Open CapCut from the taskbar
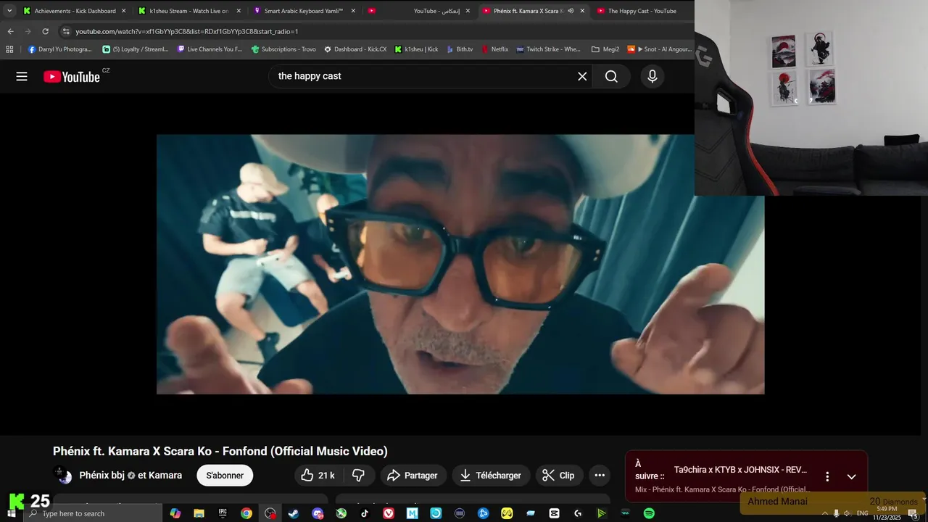The width and height of the screenshot is (928, 522). click(554, 513)
